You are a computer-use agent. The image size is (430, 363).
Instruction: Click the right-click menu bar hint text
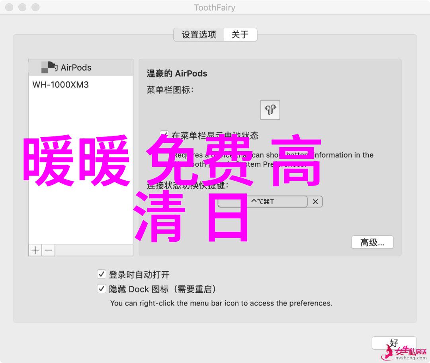pos(221,303)
